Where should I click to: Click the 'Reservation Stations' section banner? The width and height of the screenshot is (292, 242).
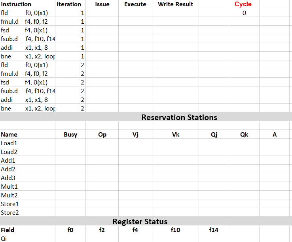coord(146,117)
